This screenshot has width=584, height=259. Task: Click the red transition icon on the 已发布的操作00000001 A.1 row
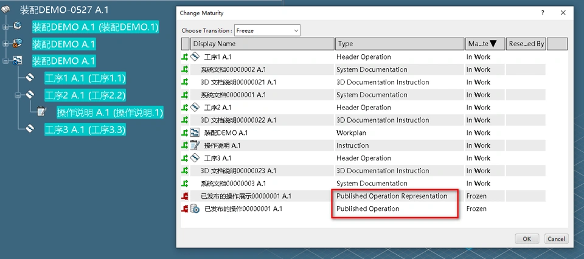pos(185,209)
